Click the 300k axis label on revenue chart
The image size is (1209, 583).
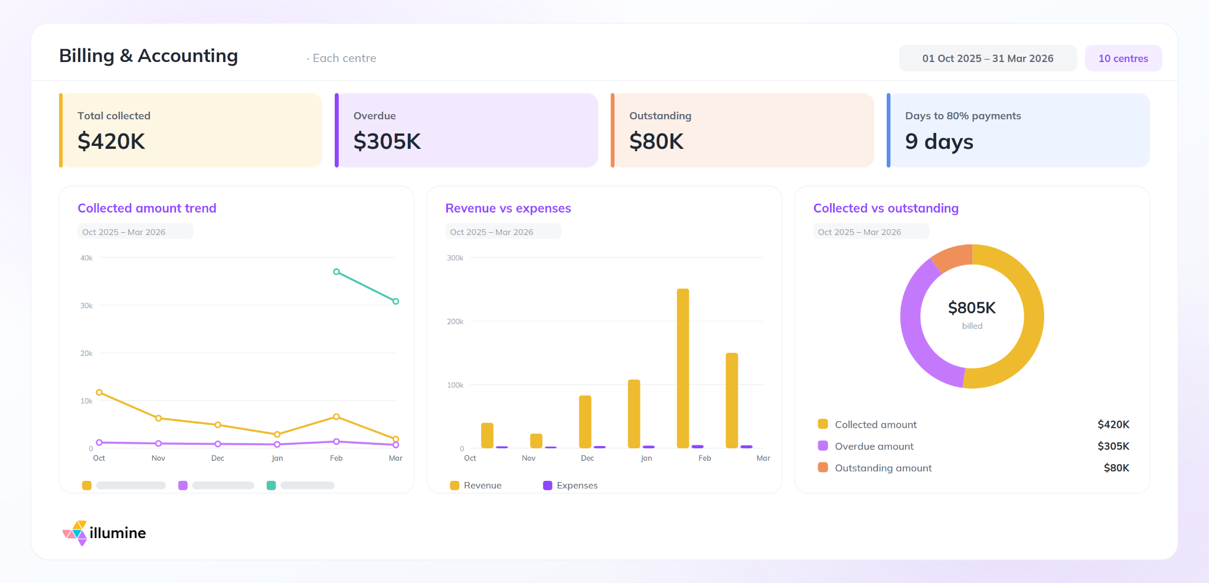point(455,258)
